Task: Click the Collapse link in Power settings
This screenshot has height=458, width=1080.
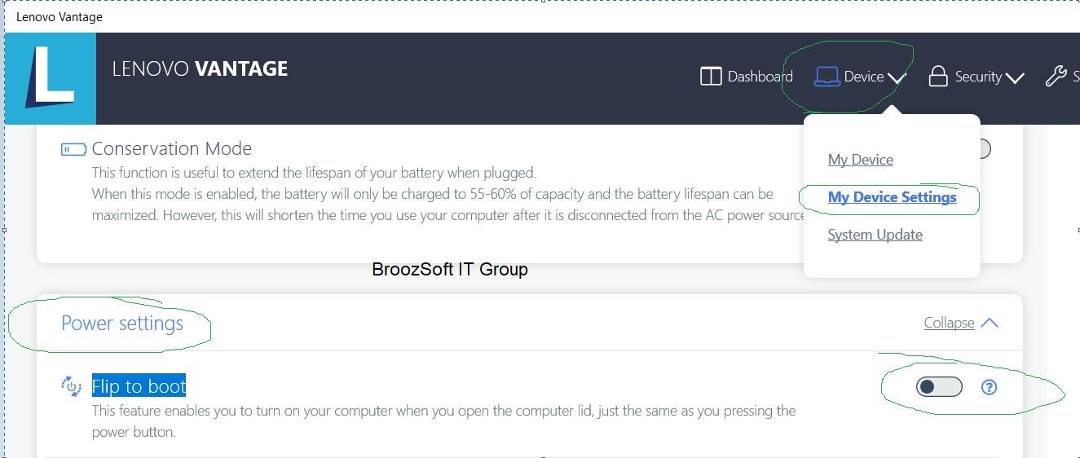Action: [949, 323]
